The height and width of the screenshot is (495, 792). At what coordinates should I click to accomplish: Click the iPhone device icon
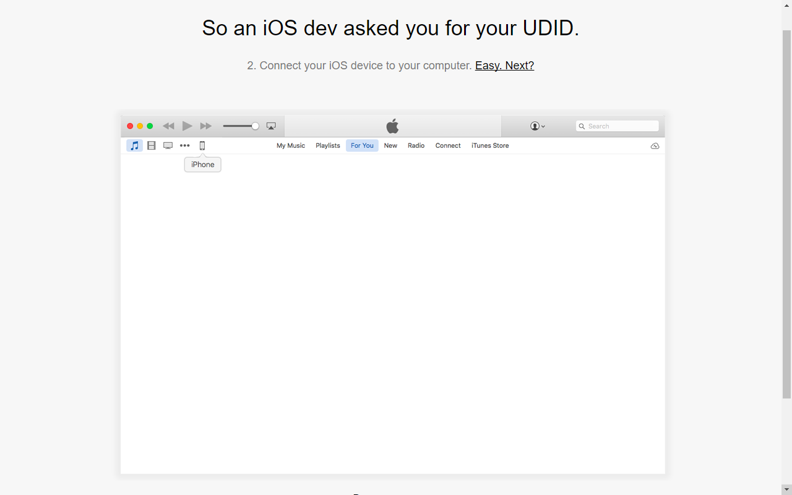(x=202, y=145)
